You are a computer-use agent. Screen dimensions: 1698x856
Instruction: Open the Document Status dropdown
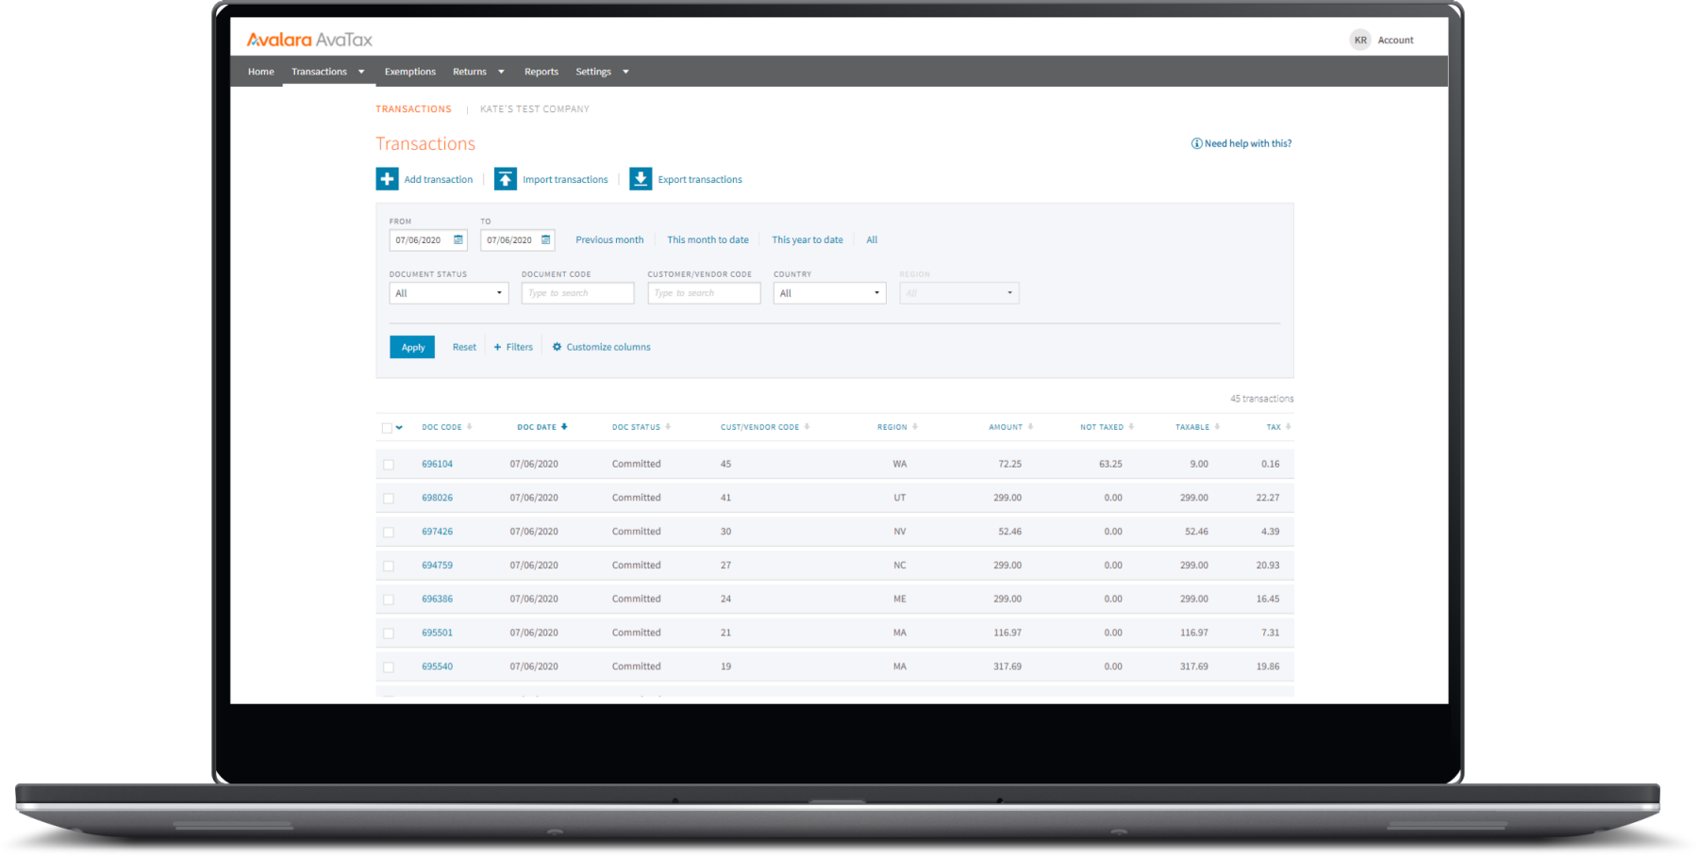point(448,293)
